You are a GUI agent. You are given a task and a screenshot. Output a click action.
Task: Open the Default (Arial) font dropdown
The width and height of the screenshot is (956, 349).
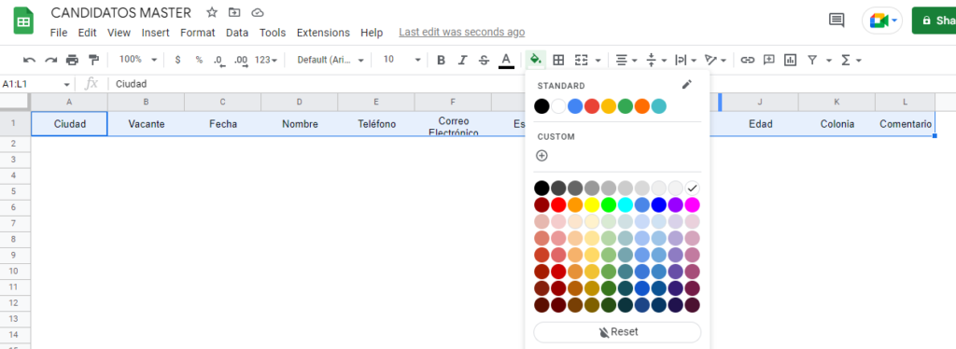point(330,60)
